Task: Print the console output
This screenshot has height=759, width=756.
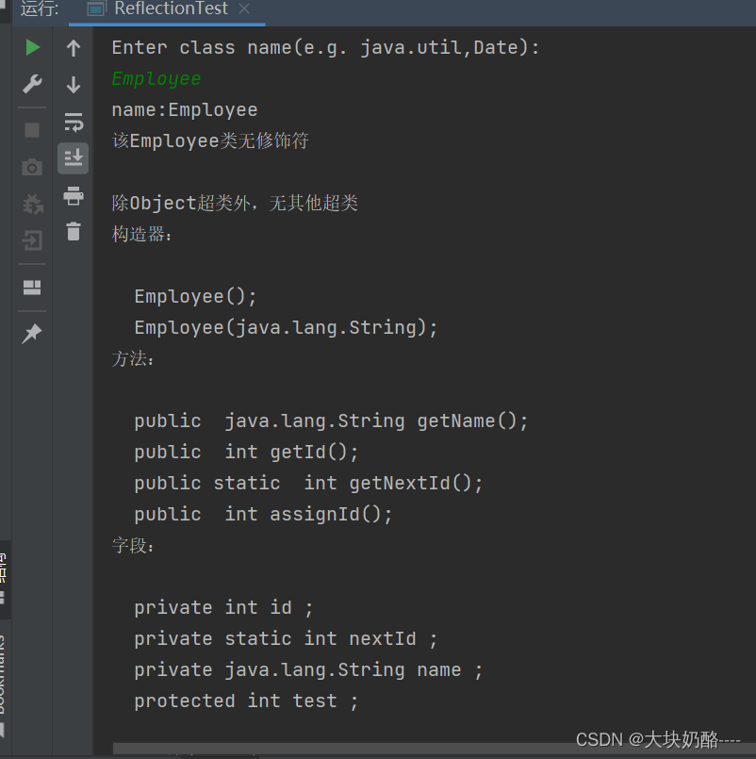Action: tap(74, 195)
